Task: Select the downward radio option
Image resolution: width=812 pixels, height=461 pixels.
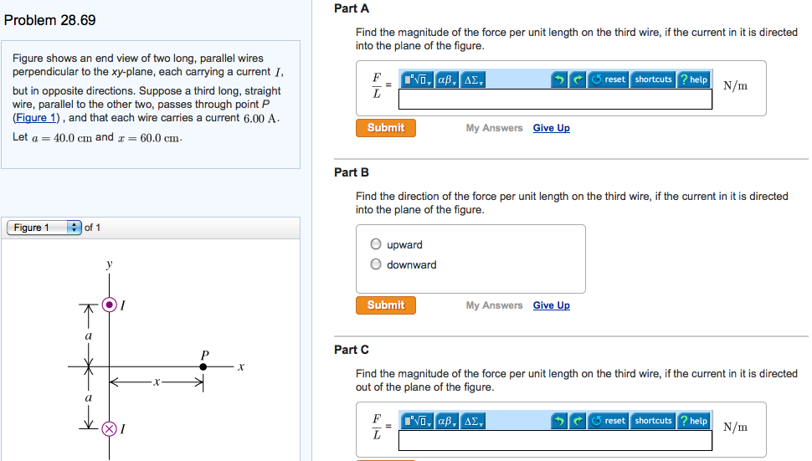Action: [377, 265]
